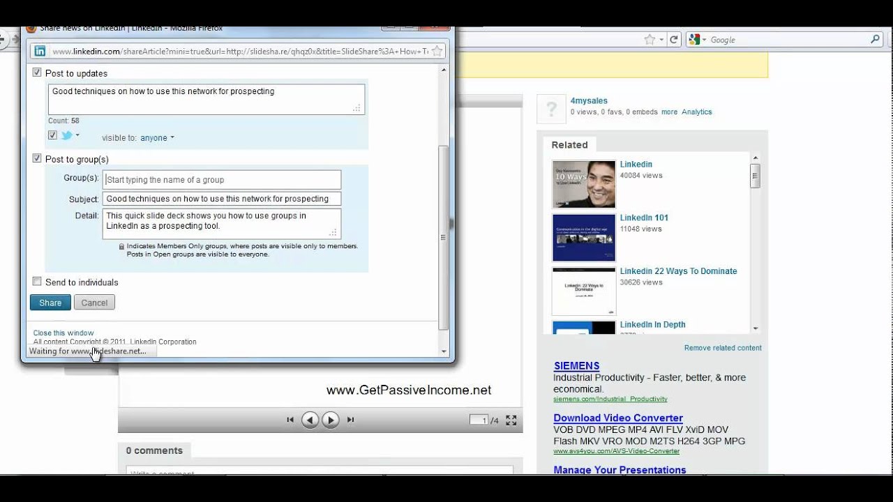Click the popup page scroll up arrow
The image size is (893, 502).
443,69
